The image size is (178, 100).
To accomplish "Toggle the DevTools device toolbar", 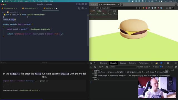I will (x=95, y=63).
